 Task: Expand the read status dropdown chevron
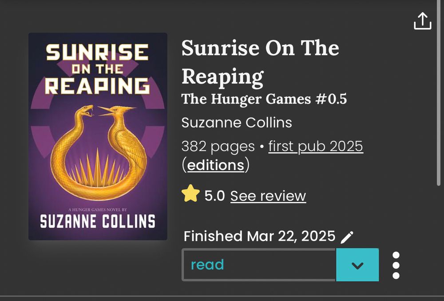357,265
